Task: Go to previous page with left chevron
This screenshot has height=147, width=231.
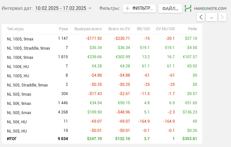Action: coord(201,17)
